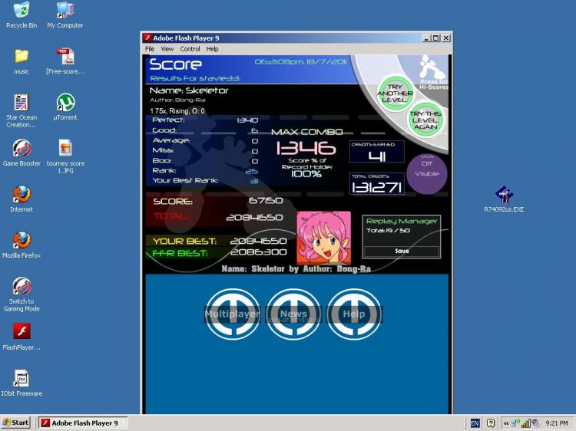This screenshot has width=576, height=431.
Task: Launch the Game Booster shortcut
Action: click(22, 153)
